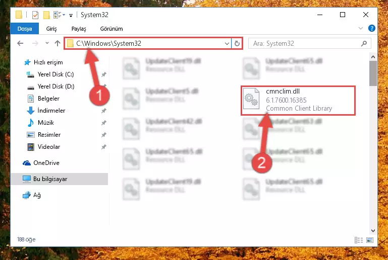388x260 pixels.
Task: Click the scroll up arrow of file list
Action: (373, 57)
